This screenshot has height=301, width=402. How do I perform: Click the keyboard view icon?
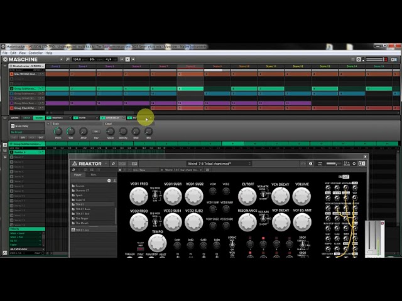pos(5,150)
